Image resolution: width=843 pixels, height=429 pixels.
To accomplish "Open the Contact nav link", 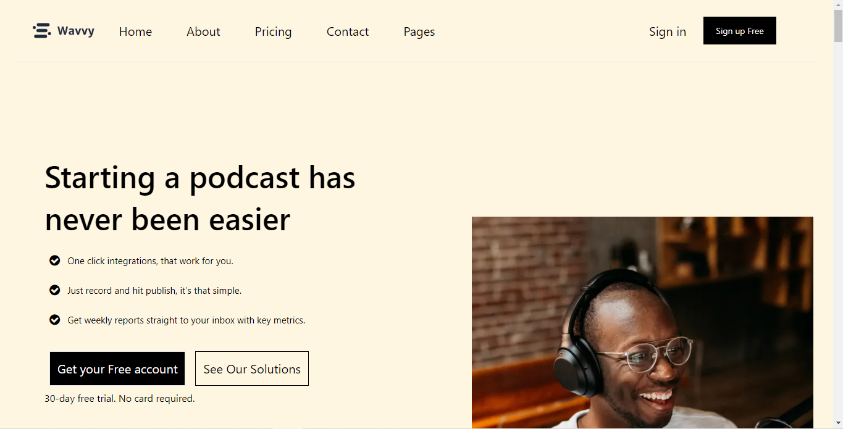I will [347, 31].
